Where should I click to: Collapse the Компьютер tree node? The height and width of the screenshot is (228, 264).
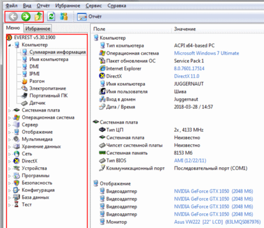(x=9, y=45)
